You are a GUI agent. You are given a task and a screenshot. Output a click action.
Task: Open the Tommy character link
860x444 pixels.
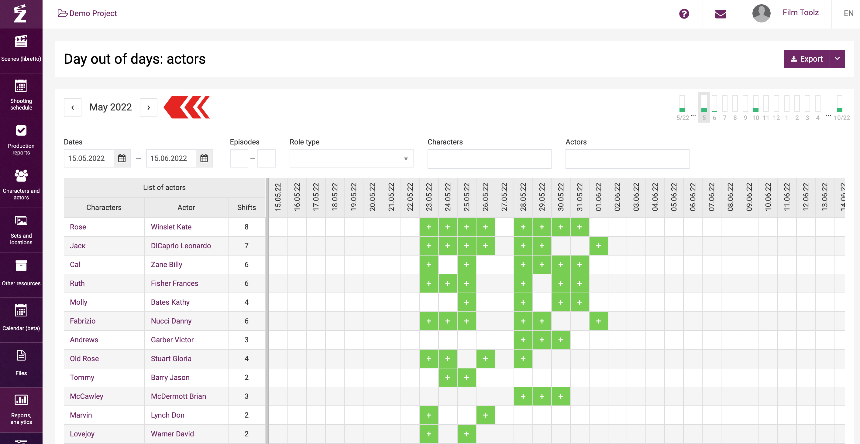coord(82,378)
